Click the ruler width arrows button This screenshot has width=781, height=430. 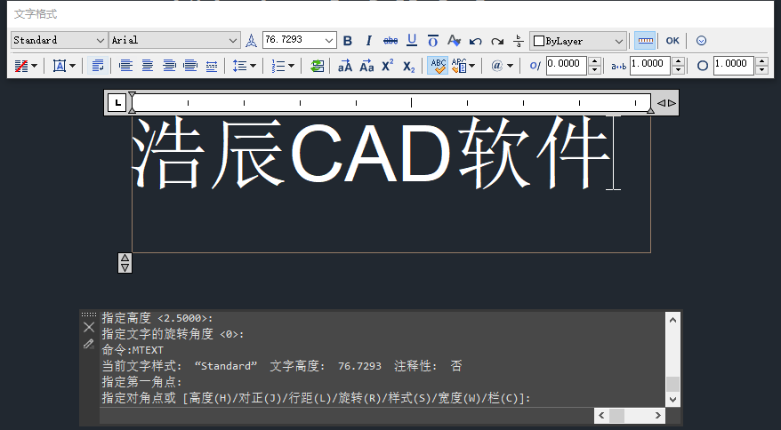(x=666, y=103)
